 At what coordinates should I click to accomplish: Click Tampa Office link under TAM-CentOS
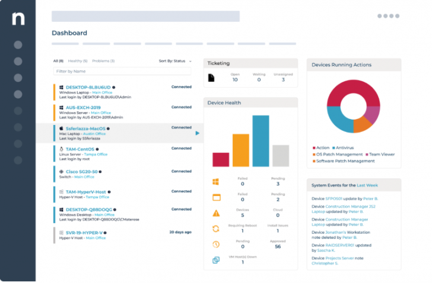pos(96,155)
